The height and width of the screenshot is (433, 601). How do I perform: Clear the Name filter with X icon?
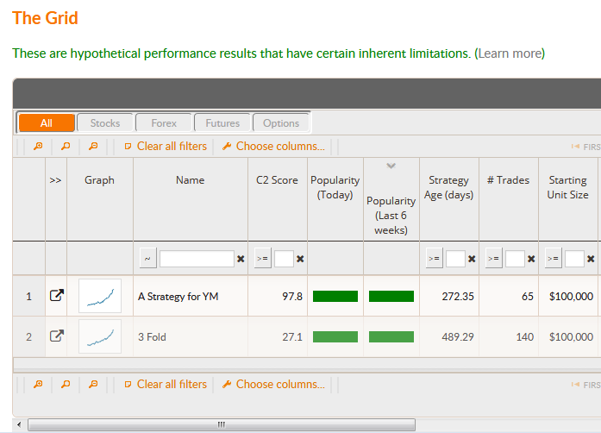(x=241, y=259)
